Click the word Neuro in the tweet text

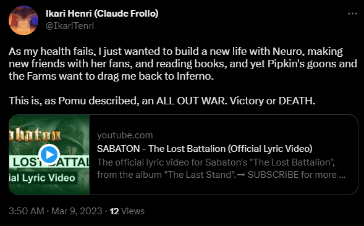coord(288,51)
